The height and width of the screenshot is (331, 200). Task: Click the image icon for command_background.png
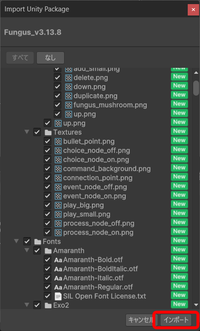click(x=58, y=169)
